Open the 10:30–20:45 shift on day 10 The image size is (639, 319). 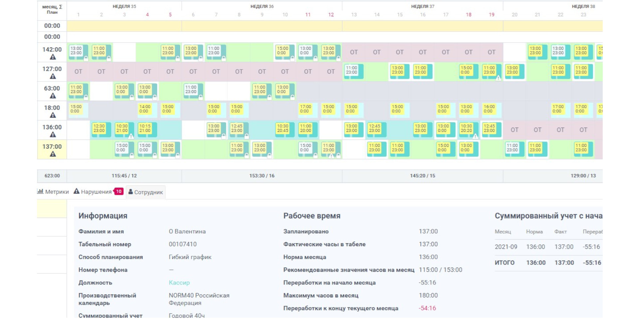[284, 129]
